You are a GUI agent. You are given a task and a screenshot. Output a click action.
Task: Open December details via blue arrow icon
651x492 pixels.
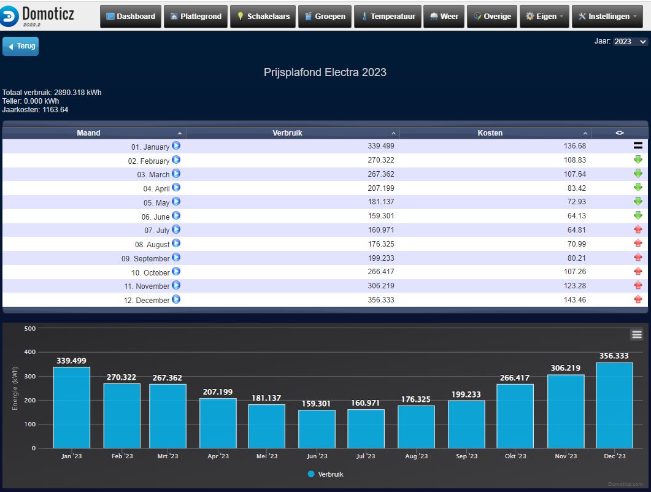176,299
